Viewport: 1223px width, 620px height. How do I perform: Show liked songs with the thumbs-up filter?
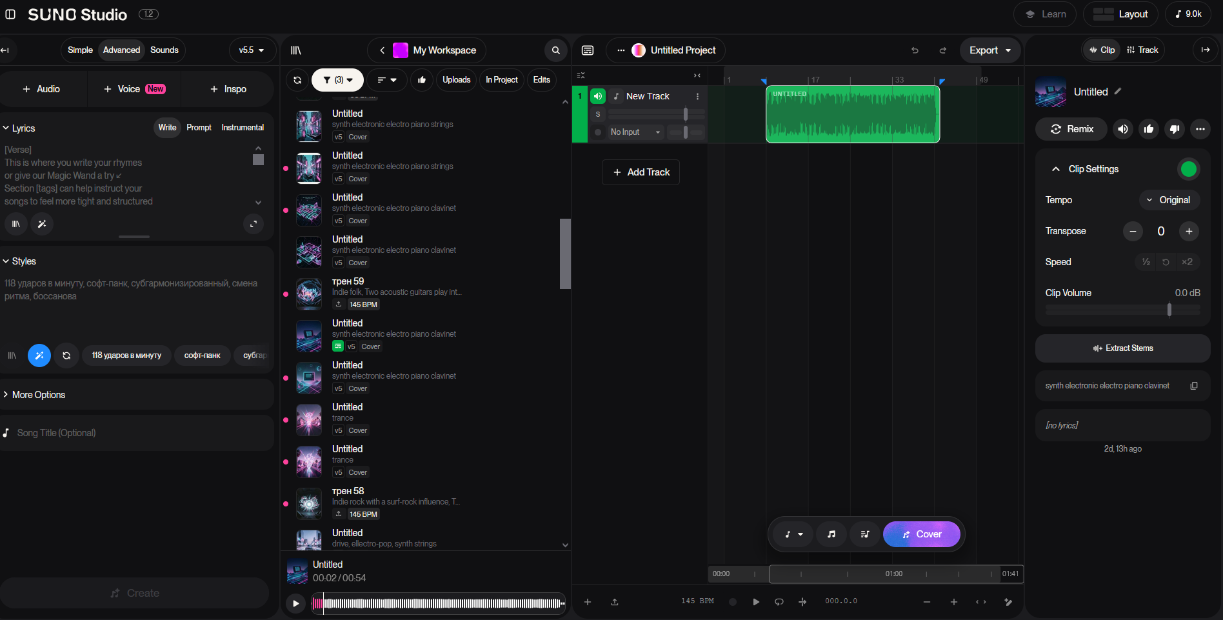coord(422,80)
